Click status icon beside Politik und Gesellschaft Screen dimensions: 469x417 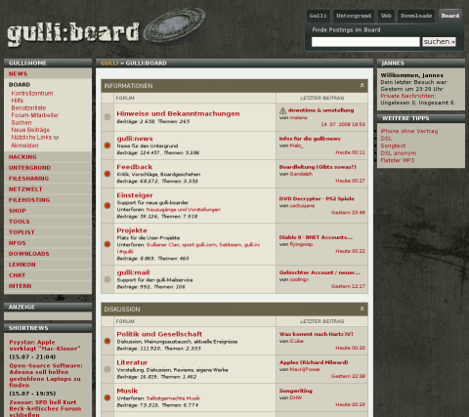107,341
